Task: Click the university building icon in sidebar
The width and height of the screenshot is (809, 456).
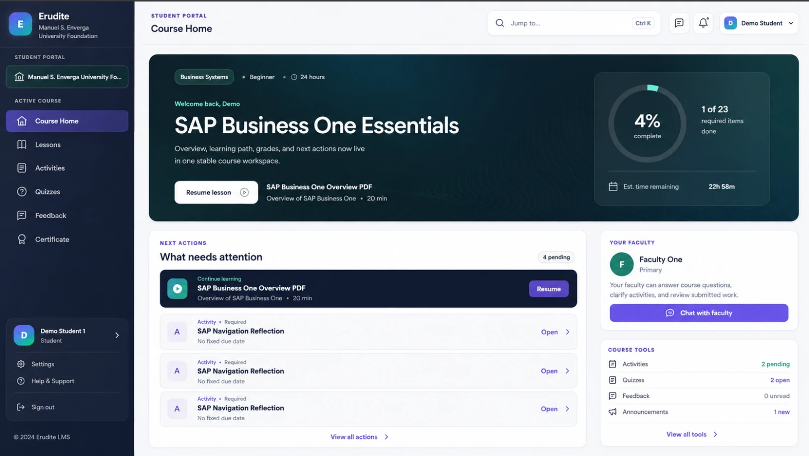Action: click(19, 77)
